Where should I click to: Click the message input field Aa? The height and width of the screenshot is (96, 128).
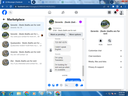pos(70,85)
